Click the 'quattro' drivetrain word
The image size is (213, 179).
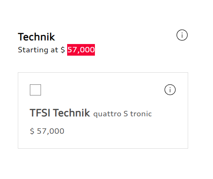(107, 114)
